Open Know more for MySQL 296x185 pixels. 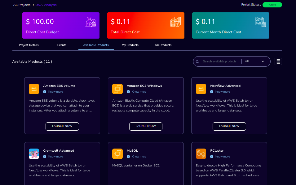(139, 157)
